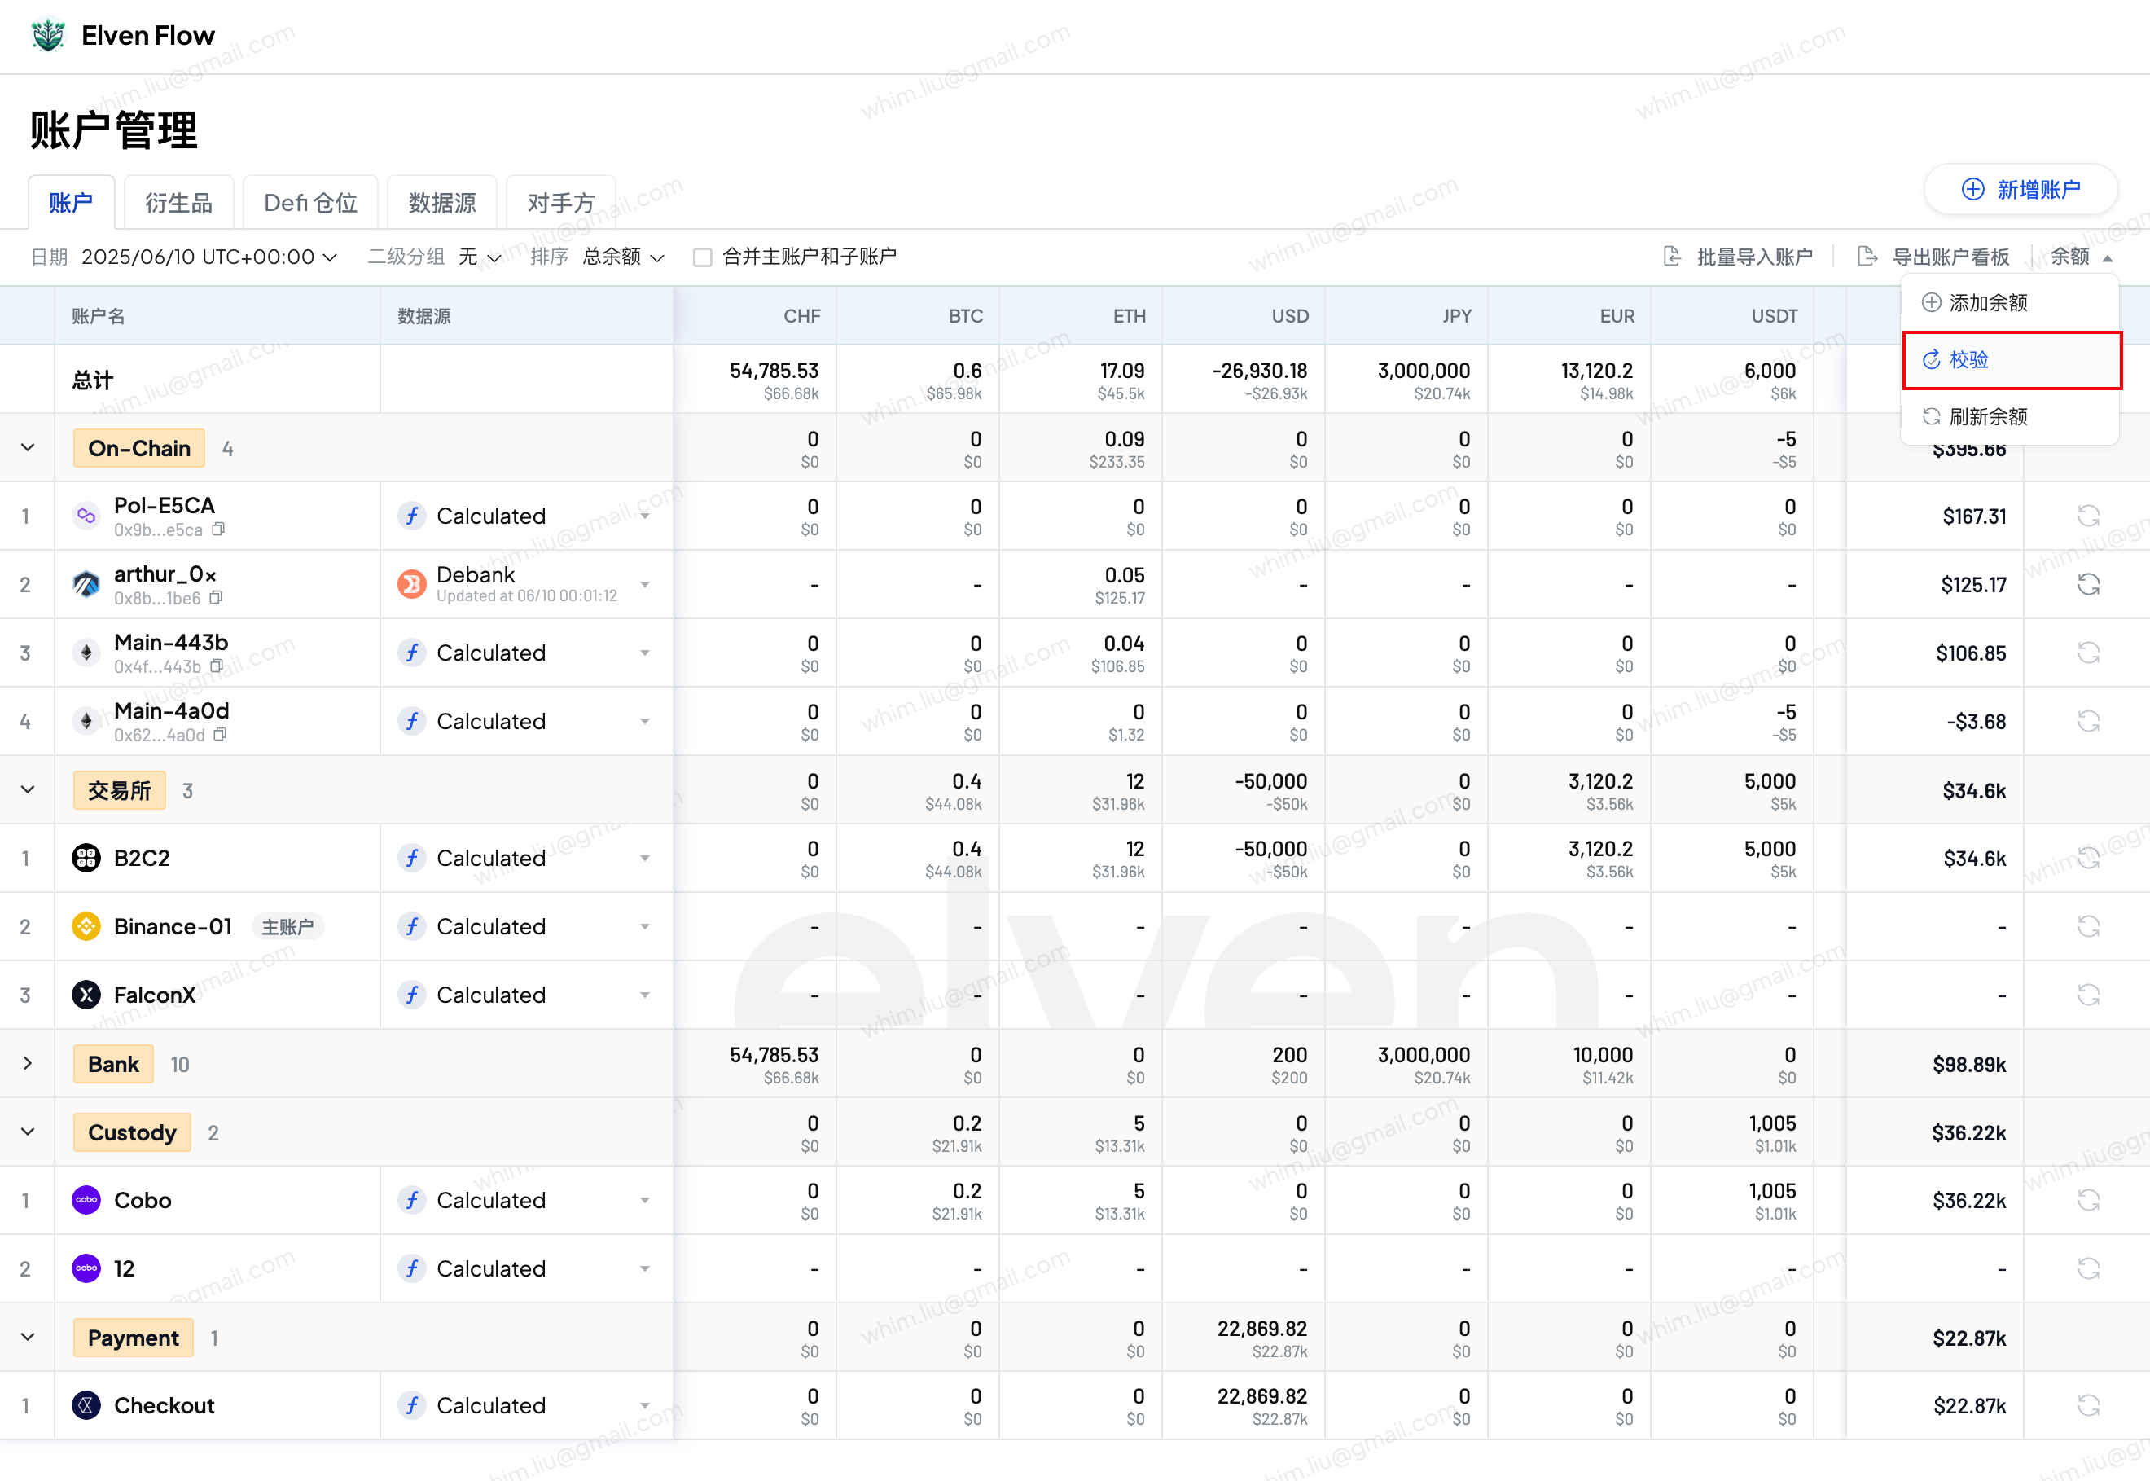
Task: Enable merging main and sub accounts checkbox
Action: tap(703, 257)
